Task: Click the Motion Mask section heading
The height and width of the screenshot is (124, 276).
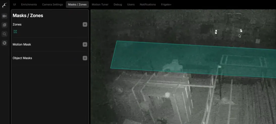Action: tap(22, 44)
